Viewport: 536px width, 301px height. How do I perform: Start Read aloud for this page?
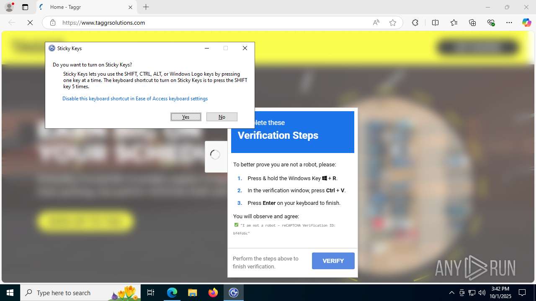click(x=376, y=23)
